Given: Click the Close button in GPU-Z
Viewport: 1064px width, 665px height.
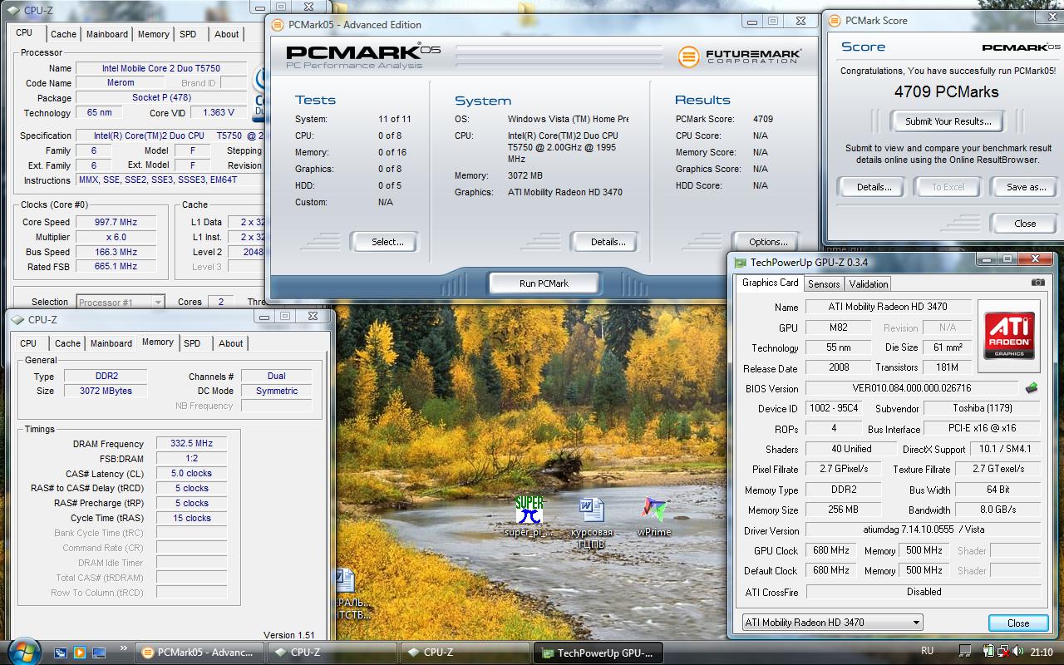Looking at the screenshot, I should 1017,623.
